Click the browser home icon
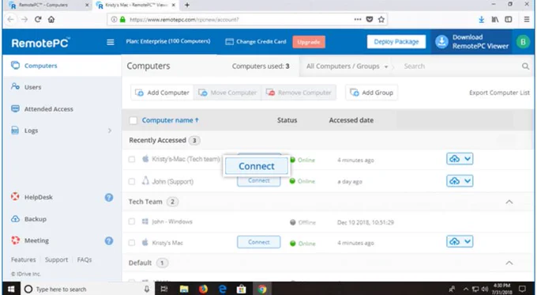The height and width of the screenshot is (295, 537). coord(51,20)
